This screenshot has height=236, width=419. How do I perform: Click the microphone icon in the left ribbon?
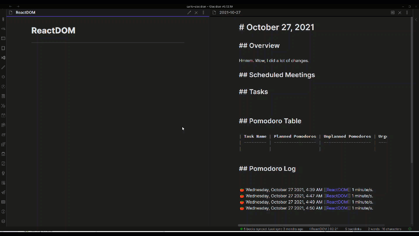(x=3, y=173)
